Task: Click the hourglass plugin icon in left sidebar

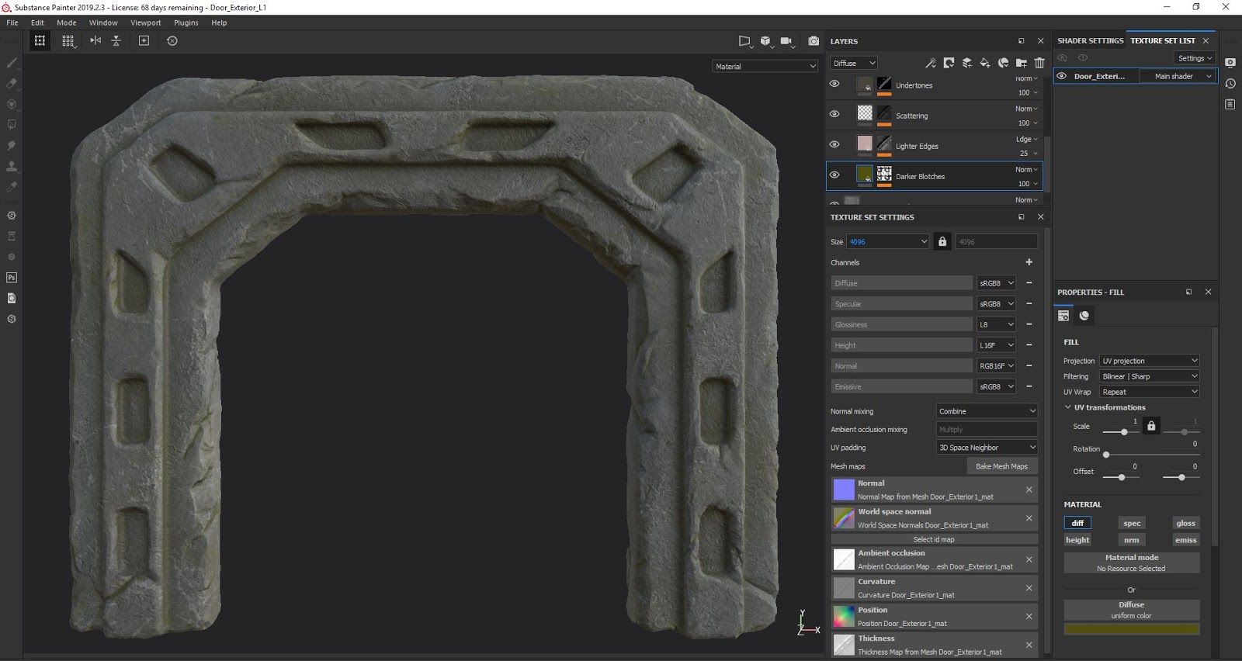Action: pos(12,236)
